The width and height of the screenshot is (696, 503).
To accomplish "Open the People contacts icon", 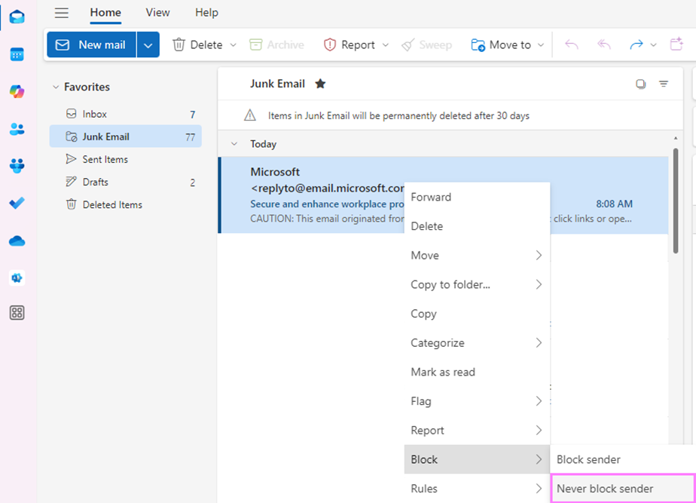I will [x=17, y=129].
